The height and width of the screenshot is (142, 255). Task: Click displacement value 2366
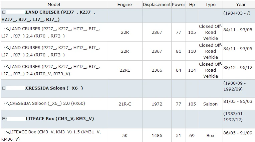point(157,70)
